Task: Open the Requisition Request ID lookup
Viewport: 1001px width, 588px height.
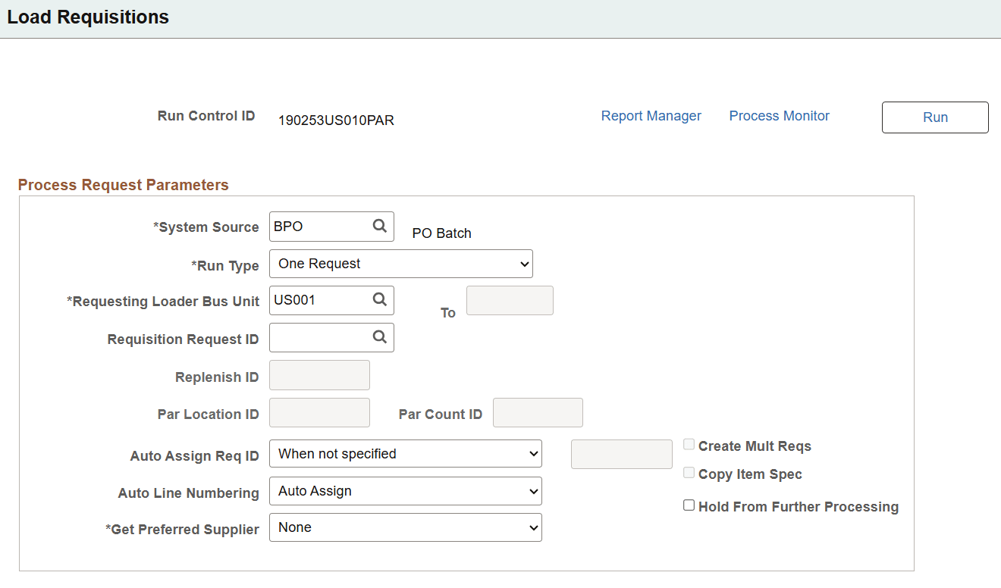Action: click(379, 337)
